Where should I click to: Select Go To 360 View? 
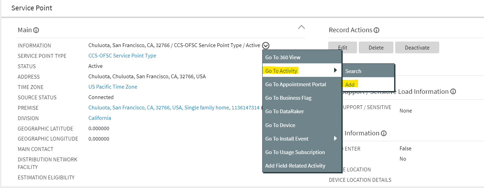283,57
